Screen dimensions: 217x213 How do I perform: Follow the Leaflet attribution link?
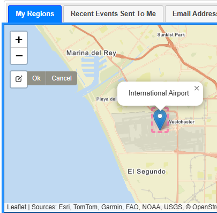(x=17, y=207)
